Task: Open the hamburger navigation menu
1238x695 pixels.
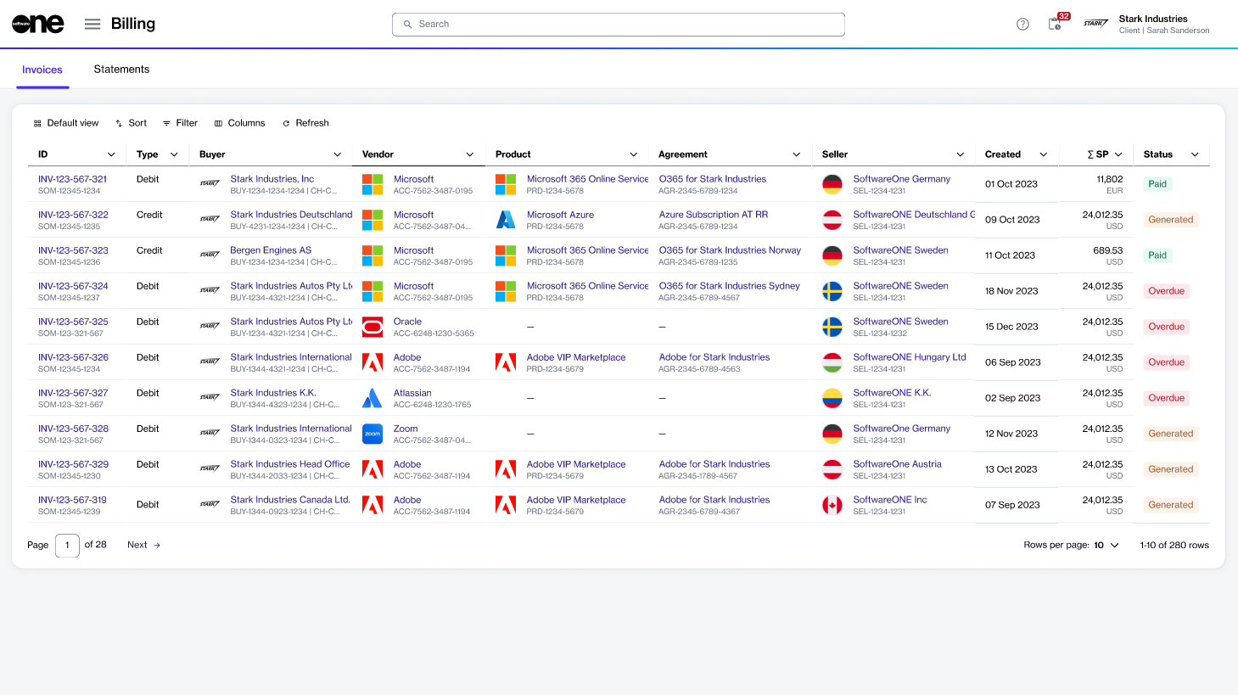Action: [x=92, y=24]
